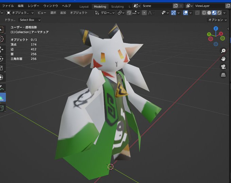Click the add view layer icon

[x=228, y=6]
